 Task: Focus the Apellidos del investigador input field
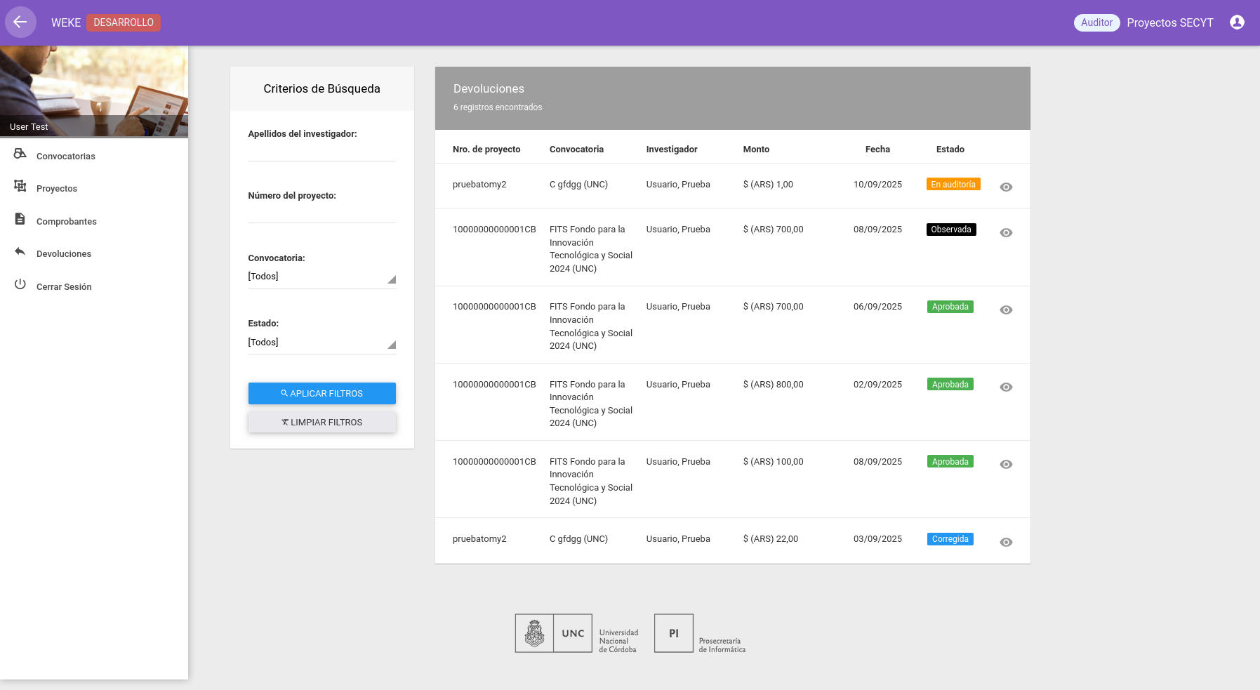pyautogui.click(x=321, y=152)
